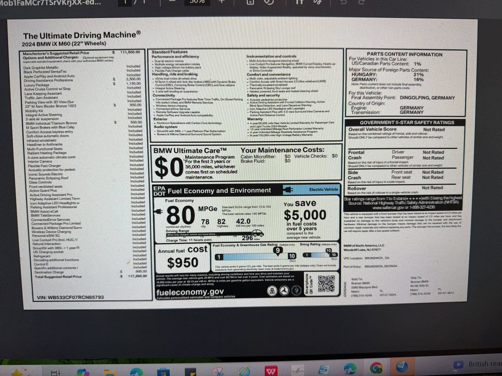Open Microsoft Store from the taskbar

(163, 372)
